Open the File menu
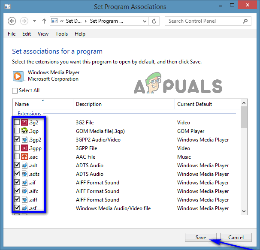The width and height of the screenshot is (260, 250). click(x=12, y=34)
